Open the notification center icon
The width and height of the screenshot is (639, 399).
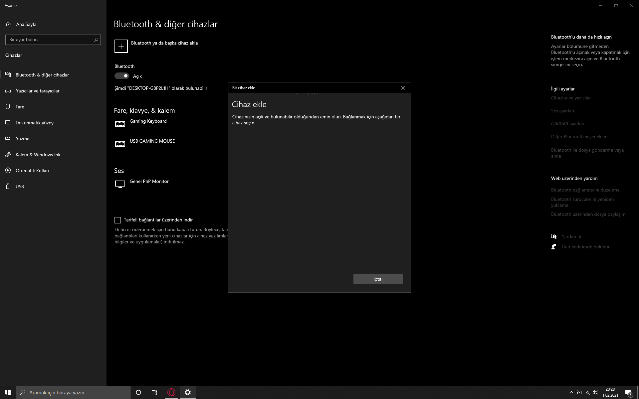[x=628, y=392]
